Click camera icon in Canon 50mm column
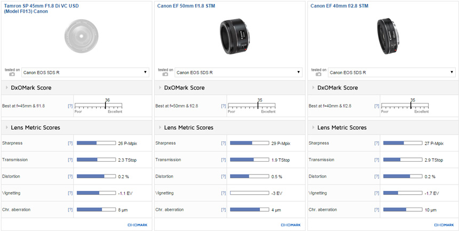Screen dimensions: 459x231 pyautogui.click(x=165, y=74)
